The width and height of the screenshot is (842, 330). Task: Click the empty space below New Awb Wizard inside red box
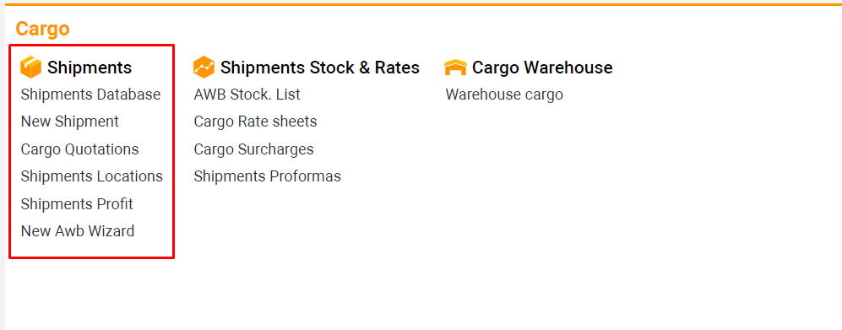pos(91,248)
